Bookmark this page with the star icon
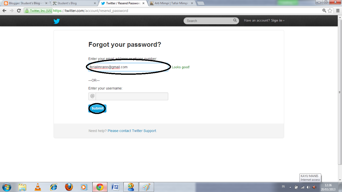Image resolution: width=342 pixels, height=192 pixels. (330, 10)
